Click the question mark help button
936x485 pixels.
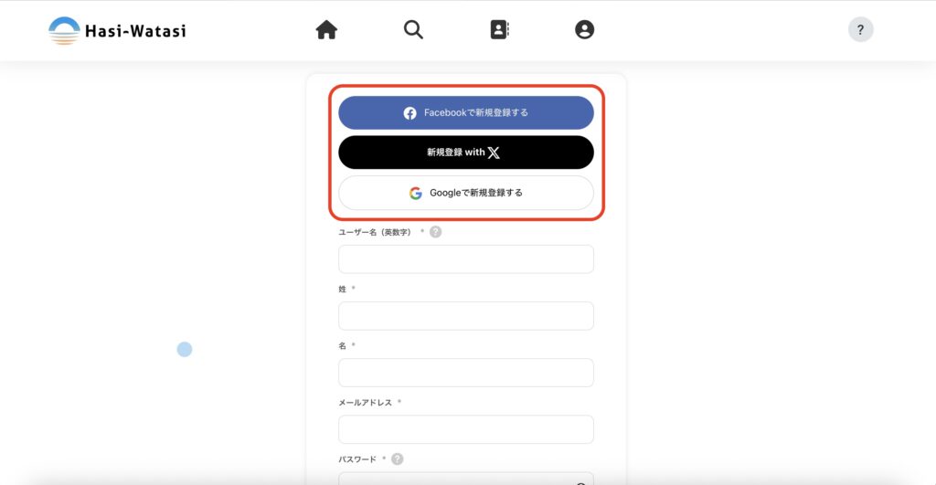(x=860, y=30)
